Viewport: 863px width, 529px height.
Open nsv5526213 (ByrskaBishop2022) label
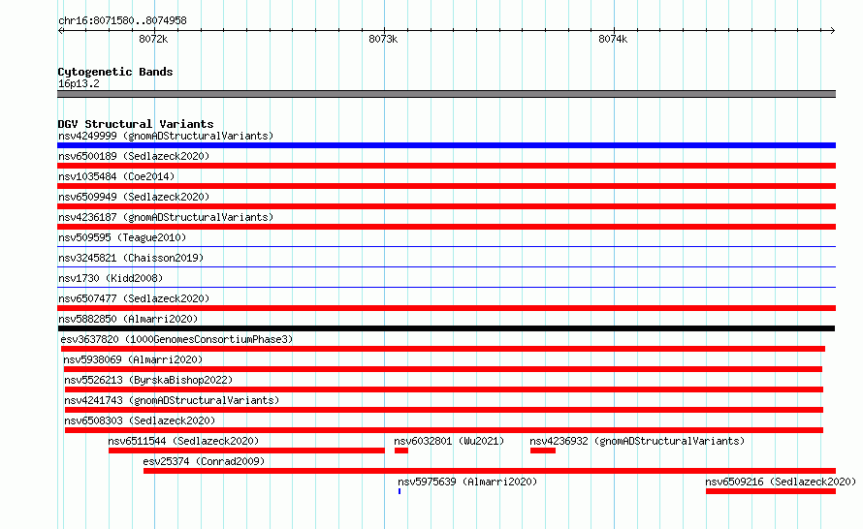point(148,380)
